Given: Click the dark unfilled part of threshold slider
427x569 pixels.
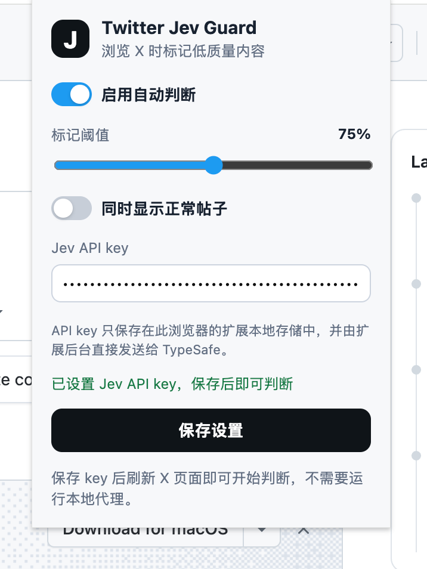Looking at the screenshot, I should 297,165.
